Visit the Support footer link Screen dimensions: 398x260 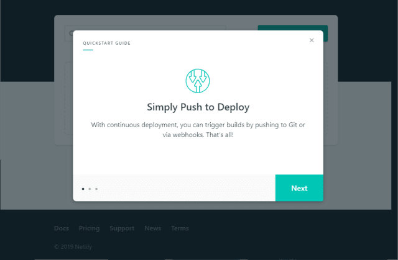[x=122, y=228]
